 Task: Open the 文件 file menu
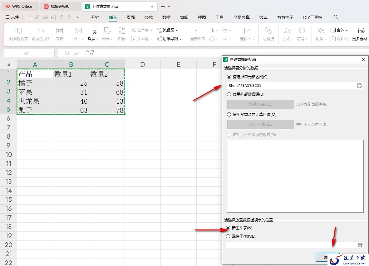[12, 17]
